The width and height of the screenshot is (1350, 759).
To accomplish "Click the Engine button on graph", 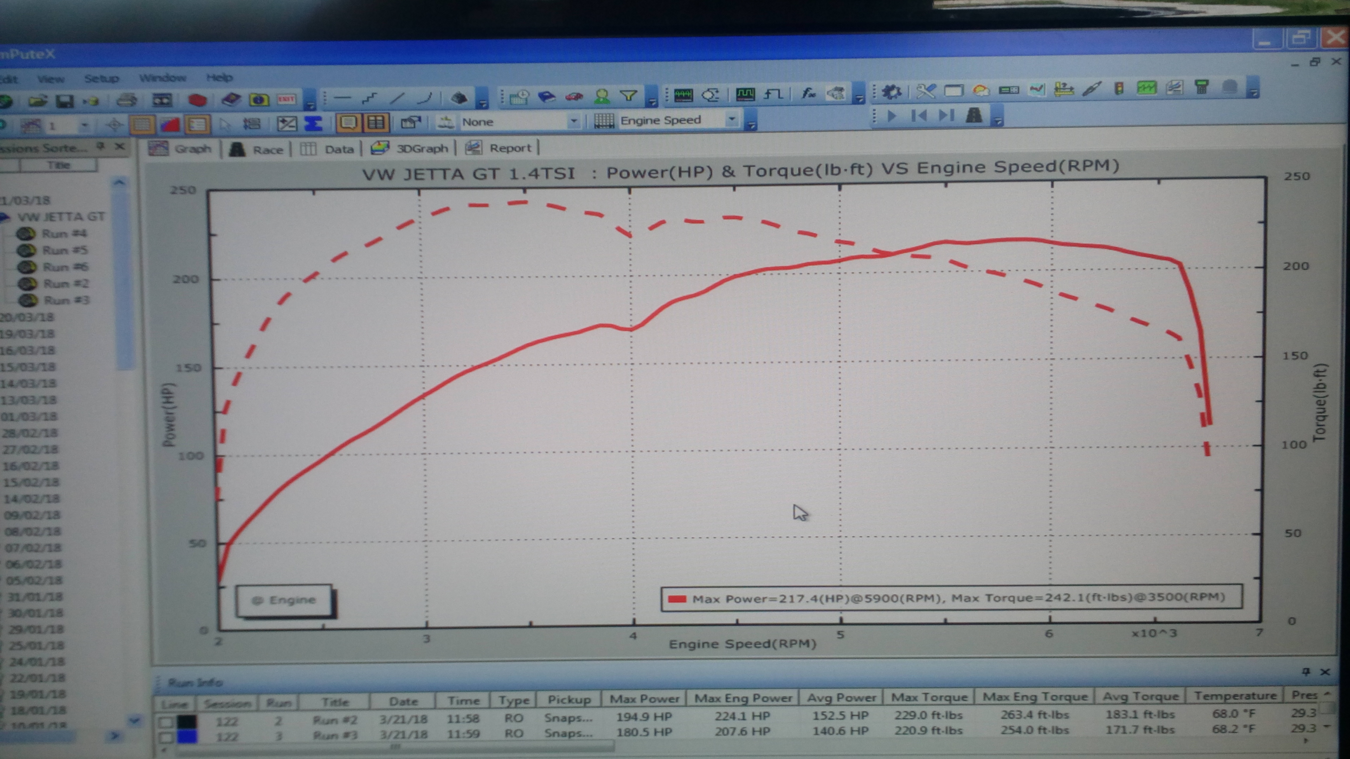I will point(283,600).
